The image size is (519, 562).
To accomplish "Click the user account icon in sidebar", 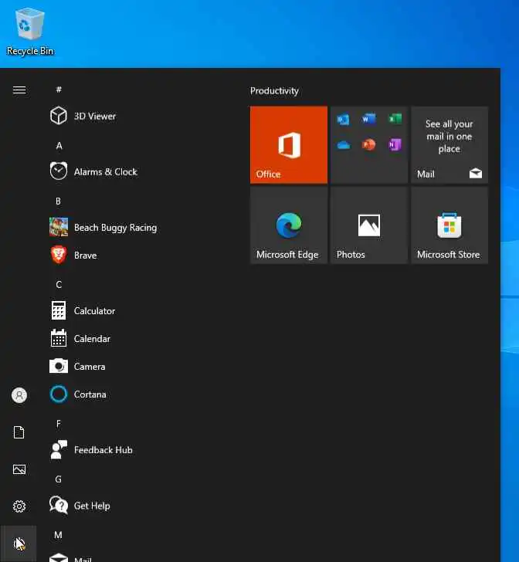I will tap(19, 395).
